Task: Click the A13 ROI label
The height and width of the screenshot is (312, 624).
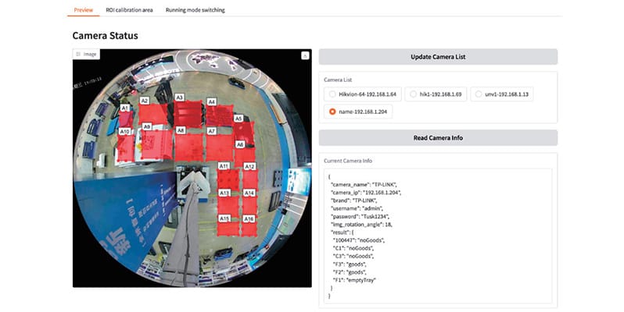Action: 224,193
